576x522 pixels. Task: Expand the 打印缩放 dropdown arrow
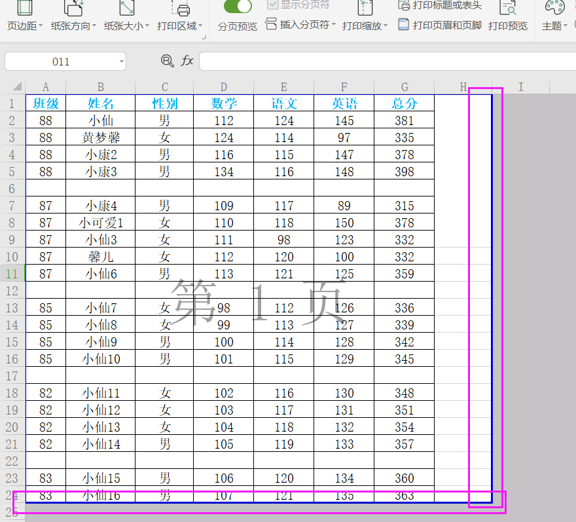click(x=386, y=26)
